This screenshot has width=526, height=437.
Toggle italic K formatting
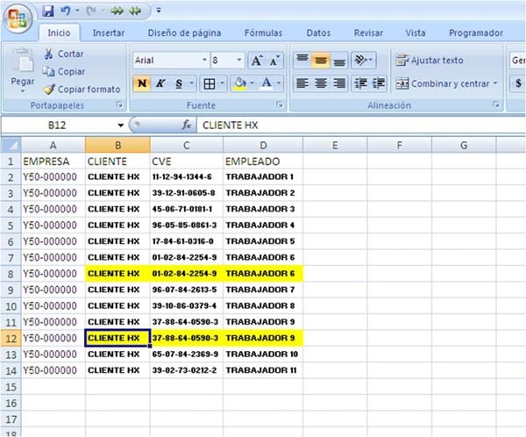click(160, 84)
